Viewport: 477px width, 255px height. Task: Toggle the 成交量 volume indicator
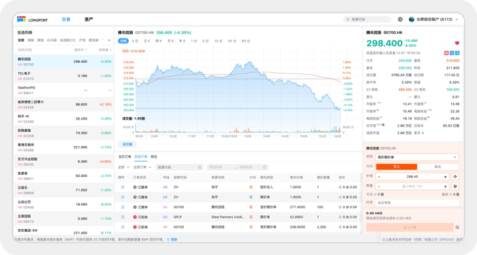(x=127, y=144)
